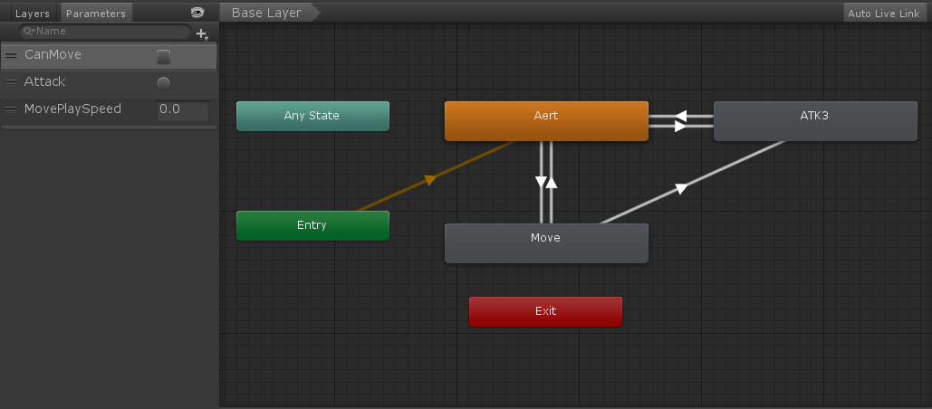Grab the reorder handle beside CanMove

11,56
